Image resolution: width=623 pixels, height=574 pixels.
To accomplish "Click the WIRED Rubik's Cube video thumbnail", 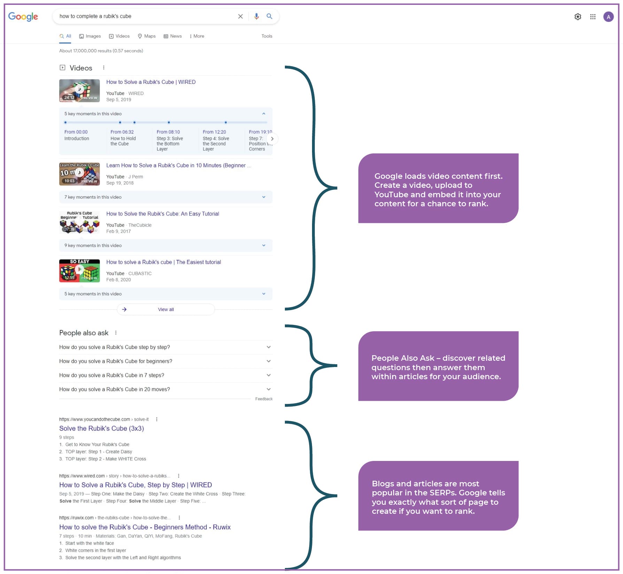I will point(79,90).
